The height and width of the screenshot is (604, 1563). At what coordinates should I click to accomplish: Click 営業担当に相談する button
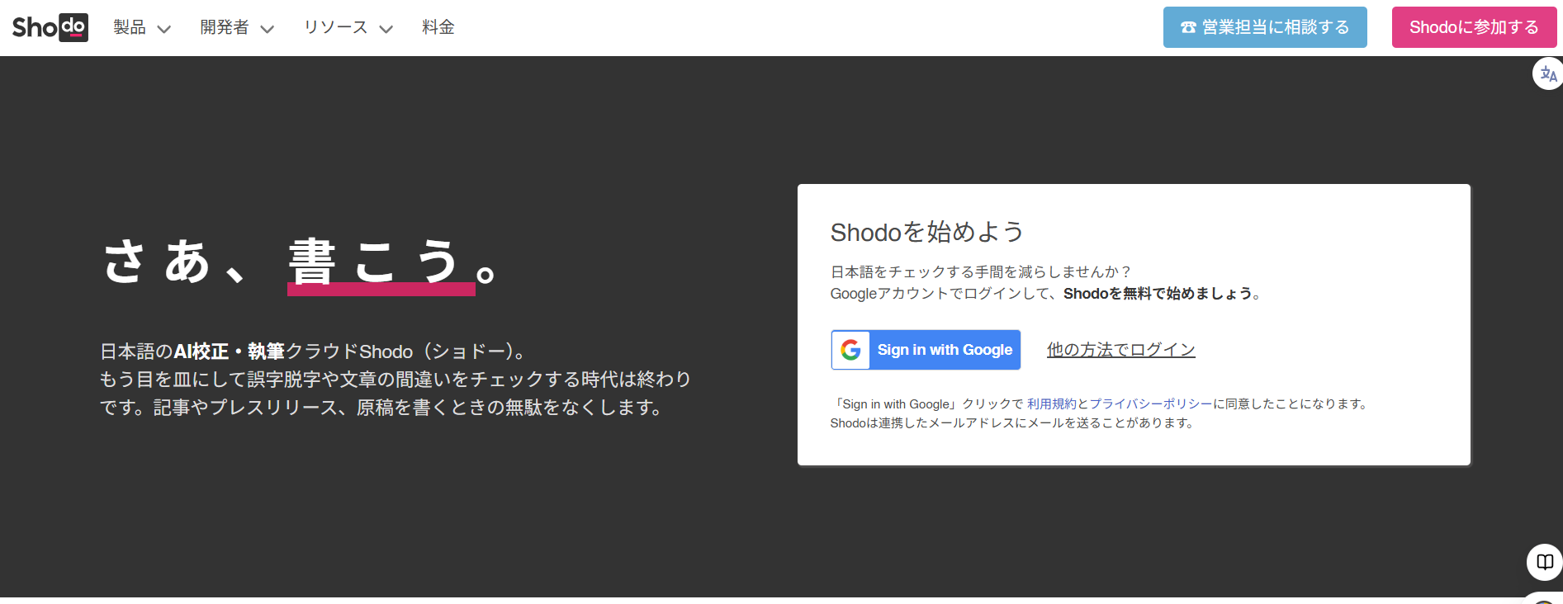[1265, 27]
